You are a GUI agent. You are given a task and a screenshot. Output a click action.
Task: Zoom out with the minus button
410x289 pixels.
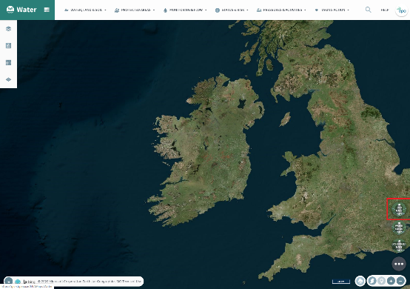400,281
